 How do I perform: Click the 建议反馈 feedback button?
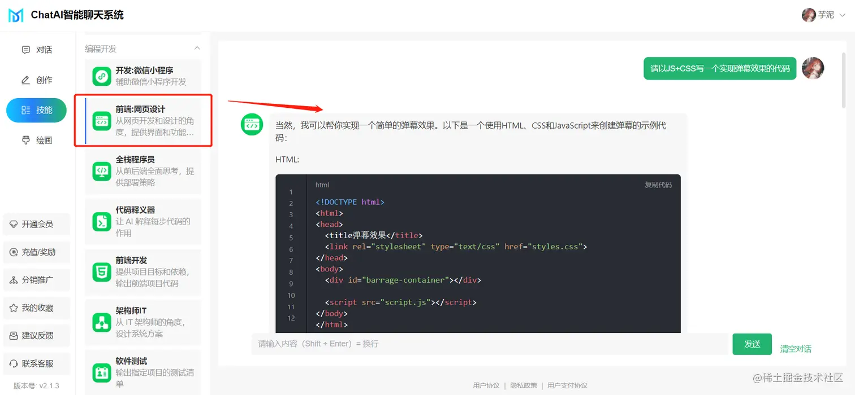tap(37, 336)
